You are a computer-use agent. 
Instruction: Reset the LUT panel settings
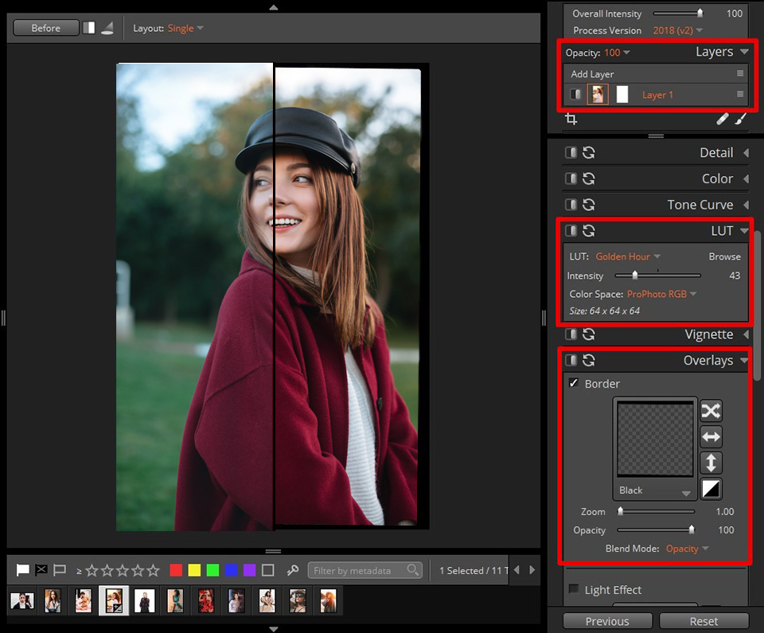tap(589, 231)
